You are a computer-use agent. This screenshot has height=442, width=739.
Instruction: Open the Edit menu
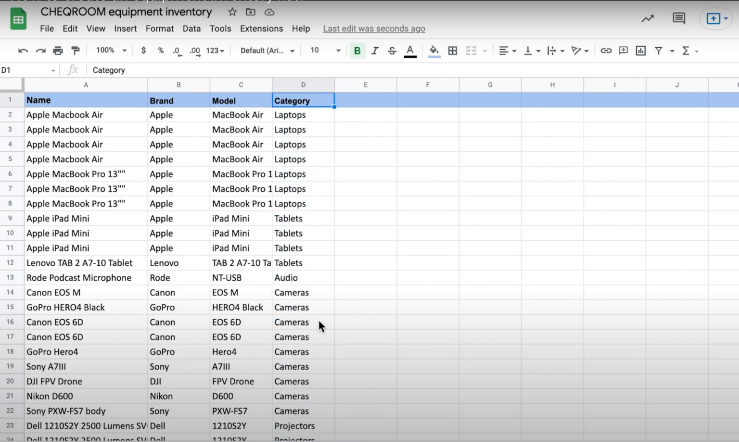click(x=70, y=28)
